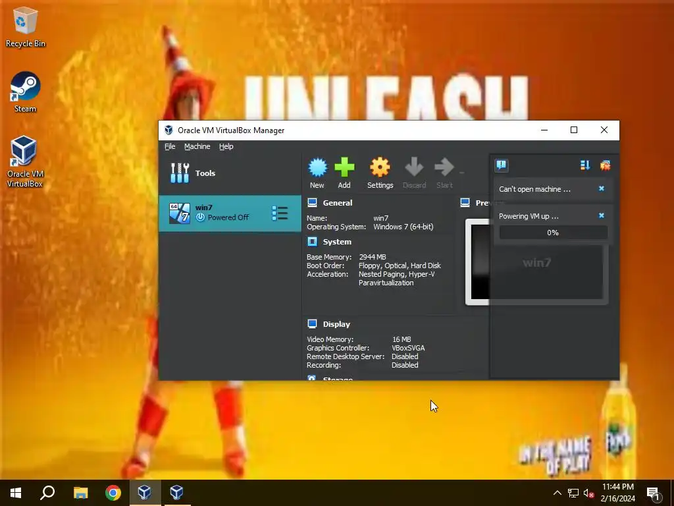Click the clear all notifications icon

coord(606,165)
